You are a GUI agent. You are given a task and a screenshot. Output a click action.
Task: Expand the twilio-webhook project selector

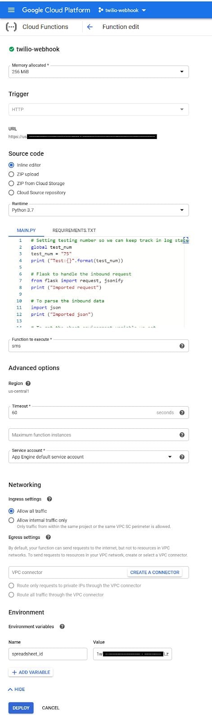tap(122, 10)
